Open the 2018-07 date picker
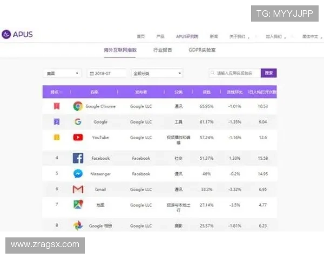The width and height of the screenshot is (324, 259). (107, 73)
